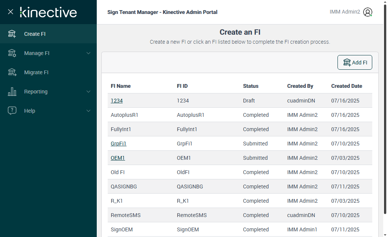Expand the Reporting chevron
The image size is (387, 237).
click(88, 92)
